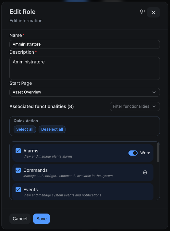This screenshot has height=231, width=170.
Task: Open Commands settings gear icon
Action: point(145,172)
